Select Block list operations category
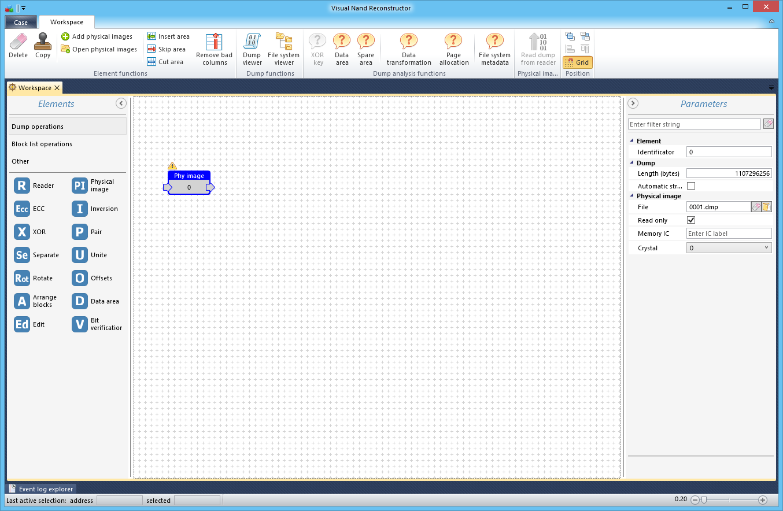The height and width of the screenshot is (511, 783). click(x=68, y=144)
